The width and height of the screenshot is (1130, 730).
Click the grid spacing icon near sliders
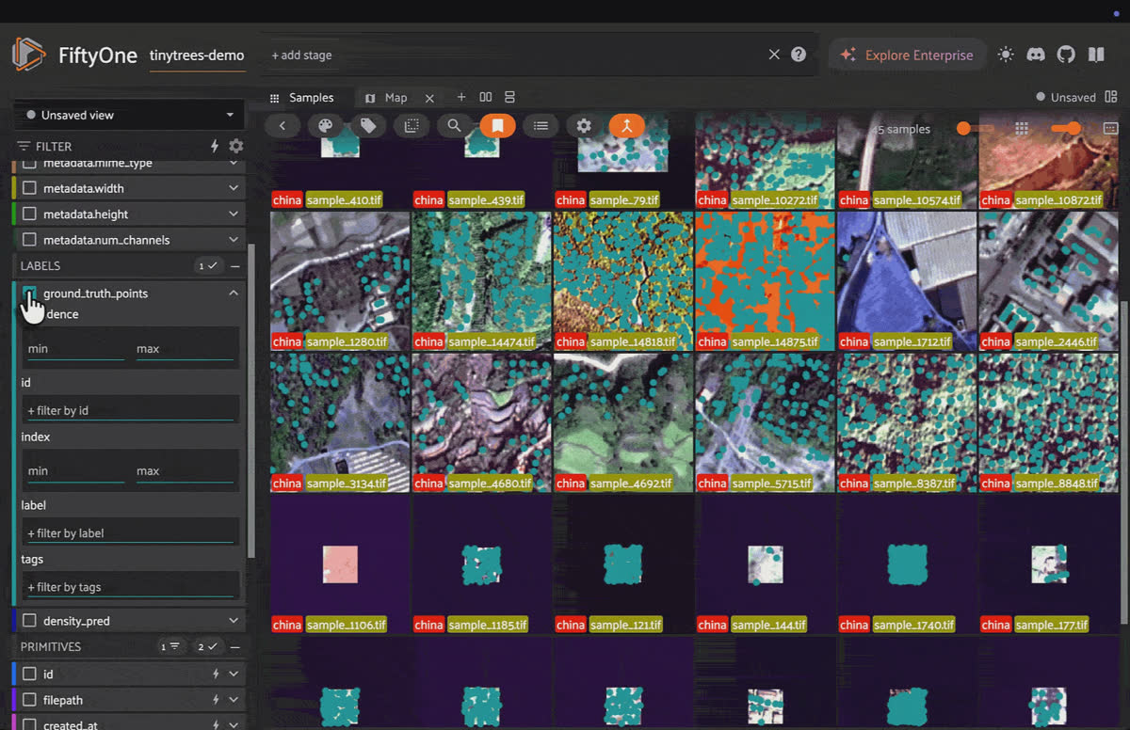(1022, 129)
